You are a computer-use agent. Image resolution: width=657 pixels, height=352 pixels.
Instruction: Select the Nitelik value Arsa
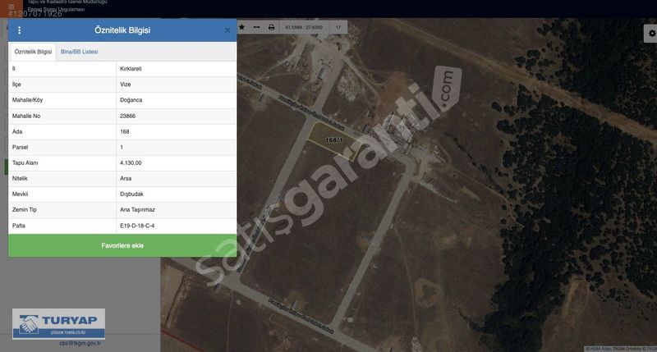pos(126,178)
